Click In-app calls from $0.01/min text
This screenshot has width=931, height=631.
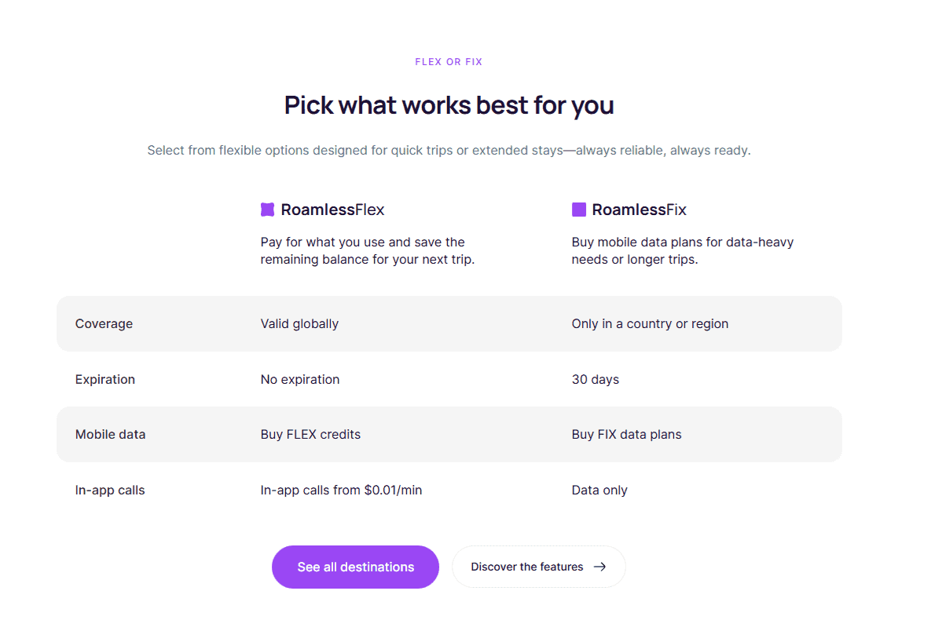341,491
